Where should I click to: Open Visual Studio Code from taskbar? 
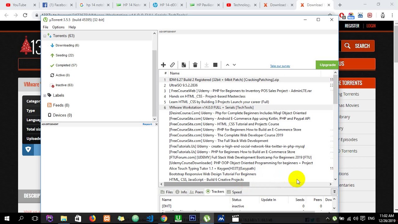click(x=150, y=218)
